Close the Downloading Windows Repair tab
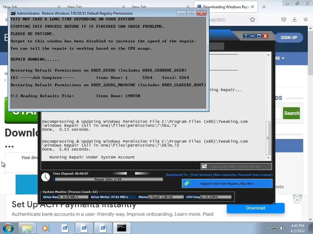The image size is (313, 234). tap(252, 7)
